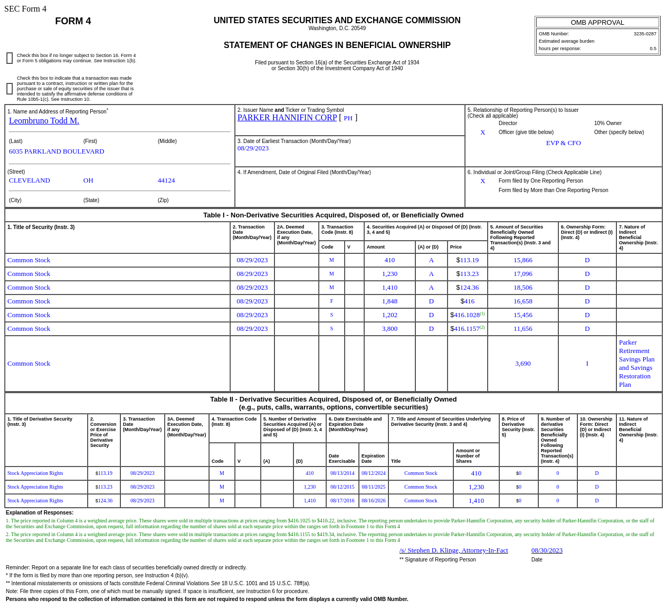Click the price $124.36 in Table I
This screenshot has width=667, height=610.
click(468, 288)
